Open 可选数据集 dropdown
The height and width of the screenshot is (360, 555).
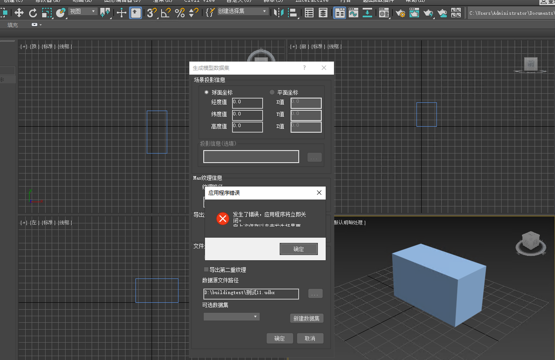tap(231, 317)
